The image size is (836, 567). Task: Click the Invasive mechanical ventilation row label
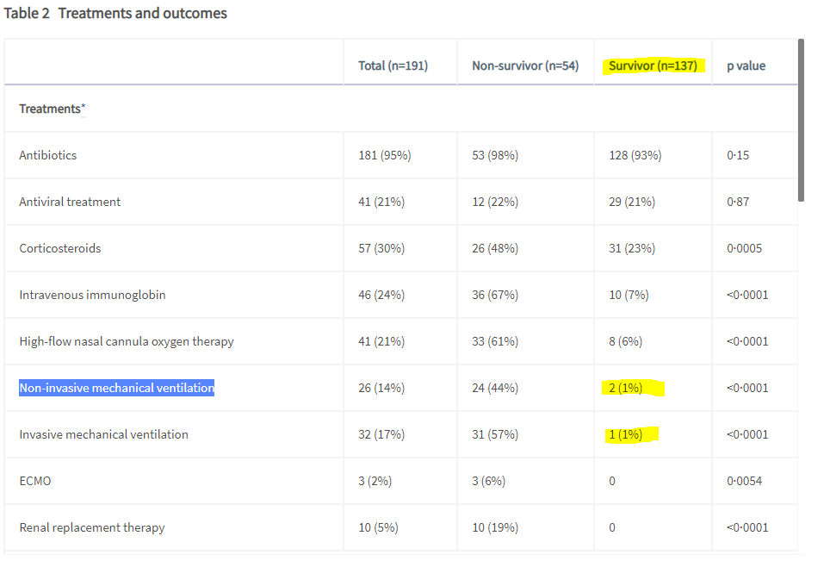[104, 434]
